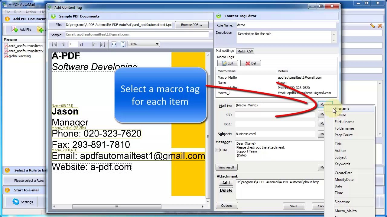The height and width of the screenshot is (217, 387).
Task: Open Macro dropdown for the Mail to field
Action: (325, 105)
